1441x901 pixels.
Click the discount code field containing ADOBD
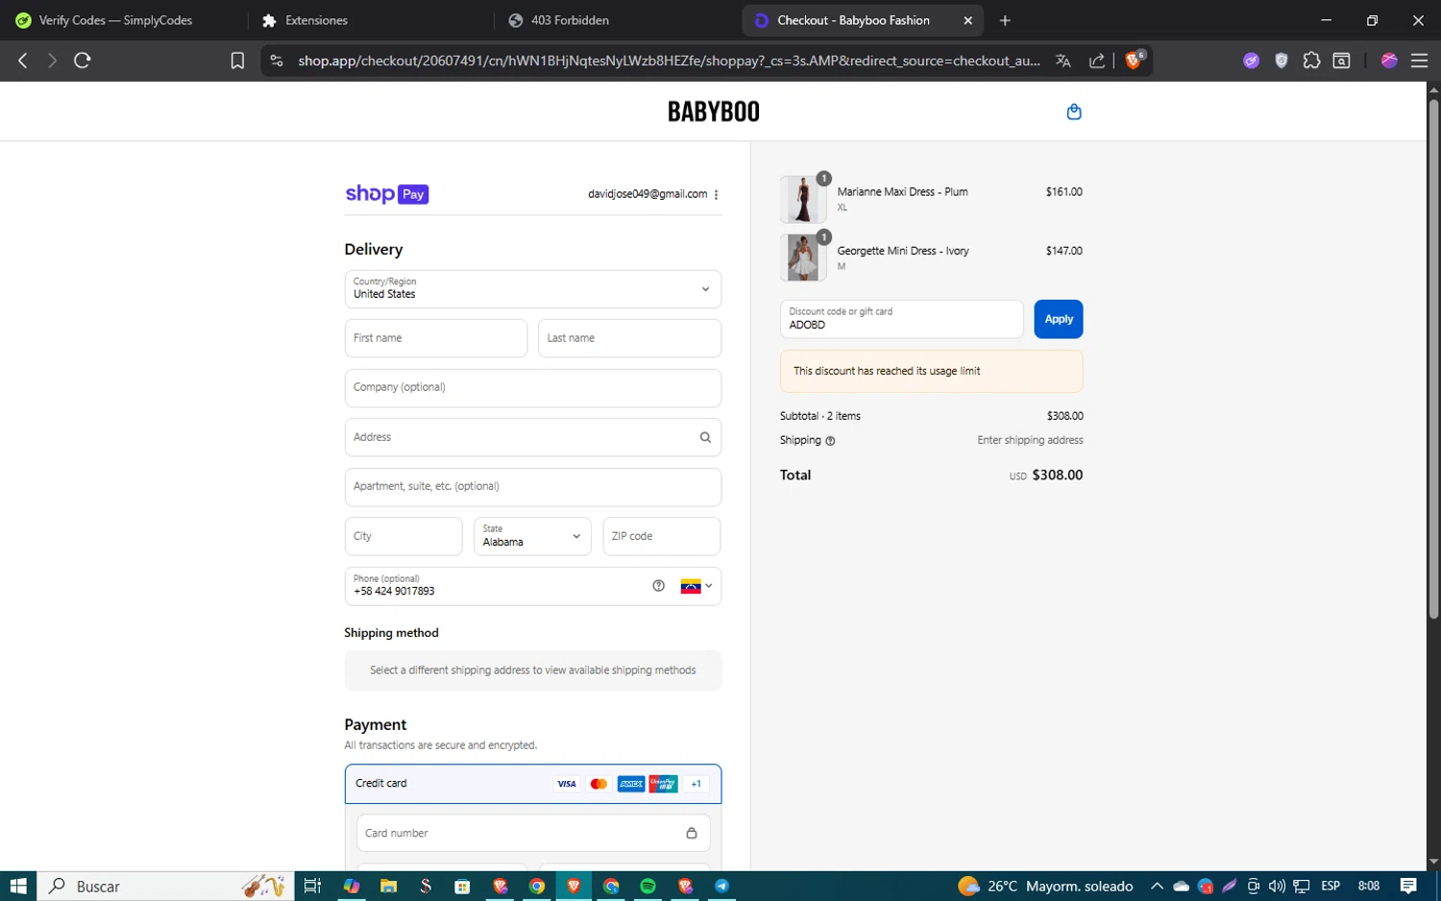tap(902, 319)
